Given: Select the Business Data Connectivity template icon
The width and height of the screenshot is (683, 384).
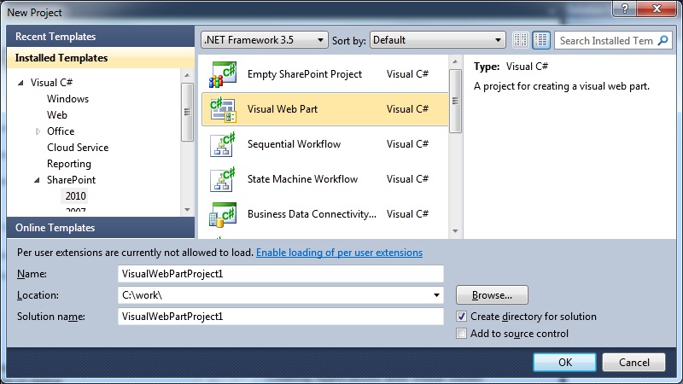Looking at the screenshot, I should click(x=223, y=214).
